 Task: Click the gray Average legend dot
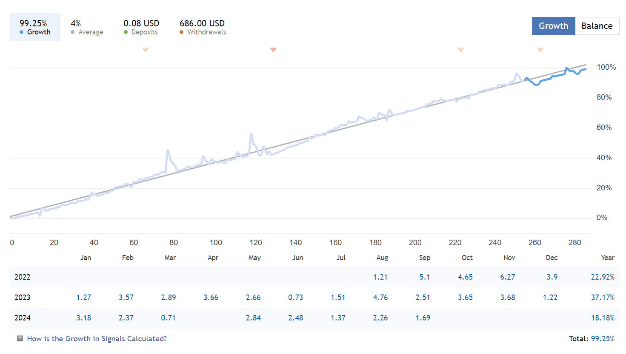(x=73, y=32)
